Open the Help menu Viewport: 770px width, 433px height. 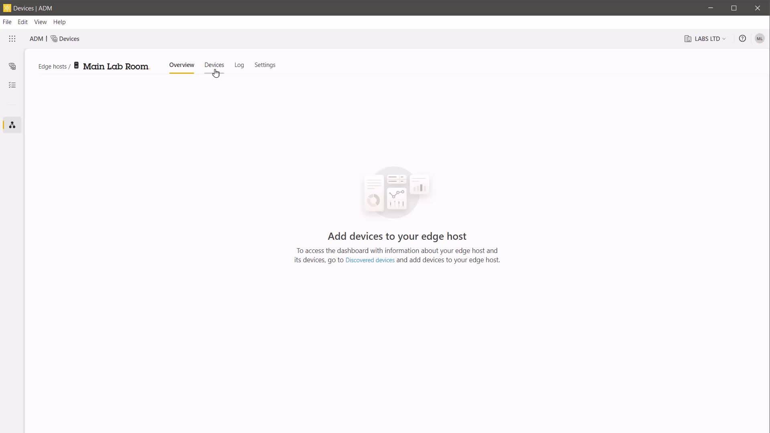[59, 22]
